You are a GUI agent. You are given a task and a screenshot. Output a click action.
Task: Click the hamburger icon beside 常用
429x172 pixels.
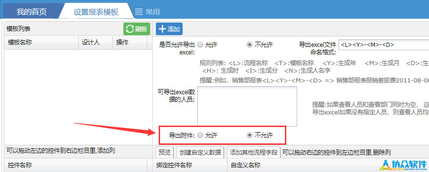click(x=139, y=12)
